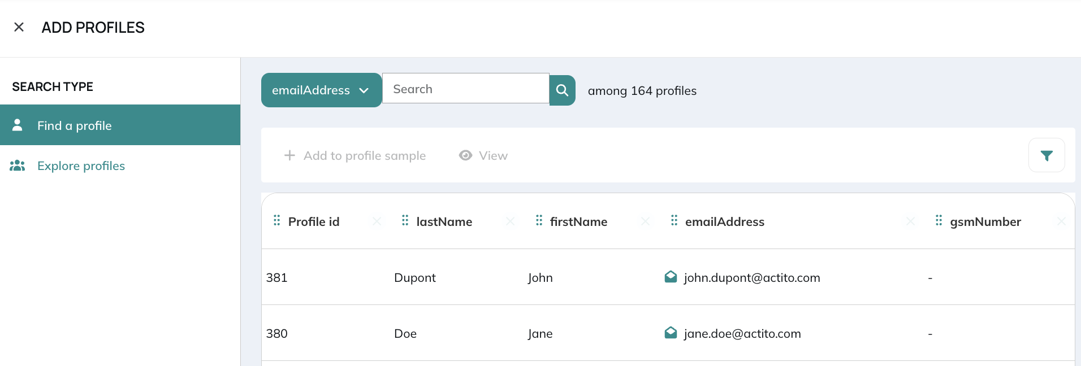
Task: Click envelope icon next to john.dupont@actito.com
Action: coord(671,277)
